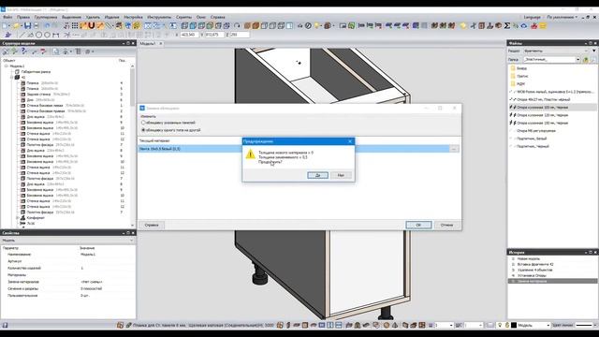Select 'Опора кухонная 100 мм, Черная' file

pyautogui.click(x=543, y=108)
